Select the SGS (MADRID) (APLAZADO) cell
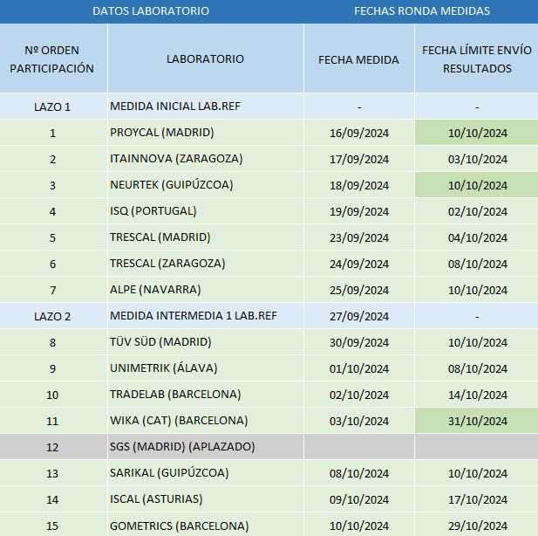Image resolution: width=538 pixels, height=536 pixels. point(206,447)
